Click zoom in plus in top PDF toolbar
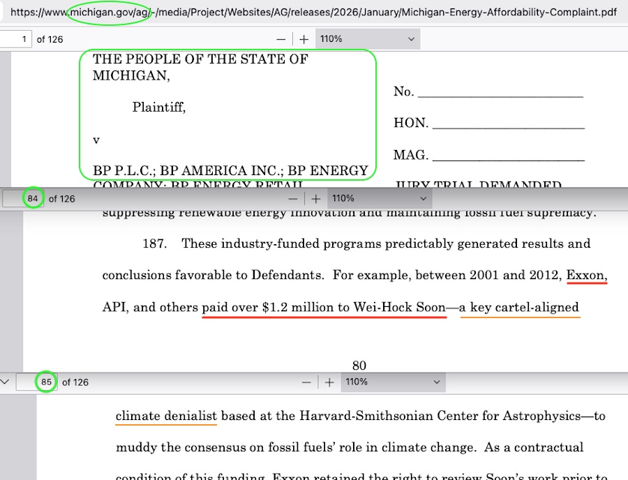The image size is (628, 480). pyautogui.click(x=304, y=40)
